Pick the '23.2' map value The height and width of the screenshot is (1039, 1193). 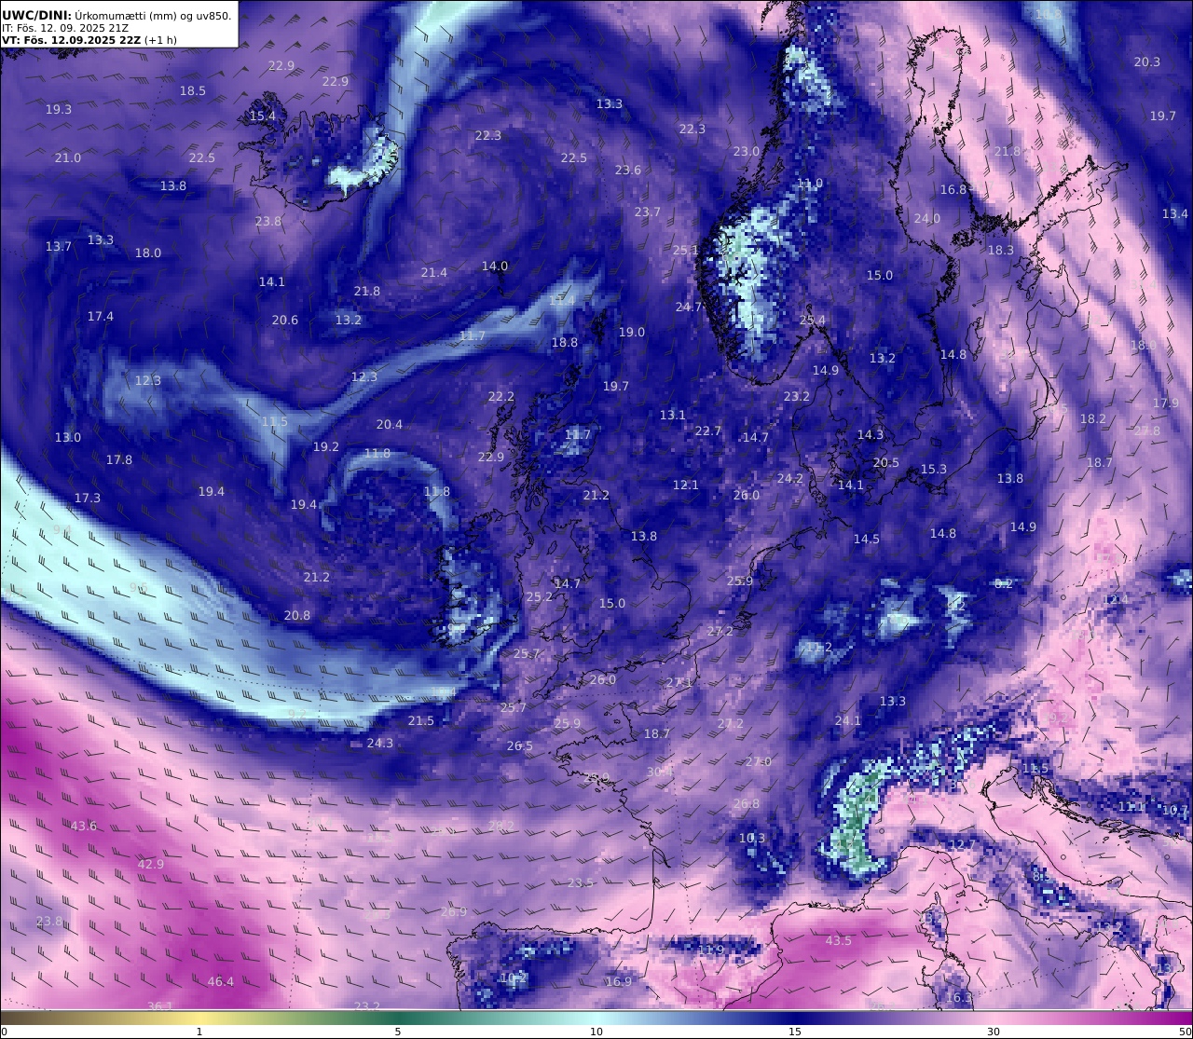click(797, 397)
